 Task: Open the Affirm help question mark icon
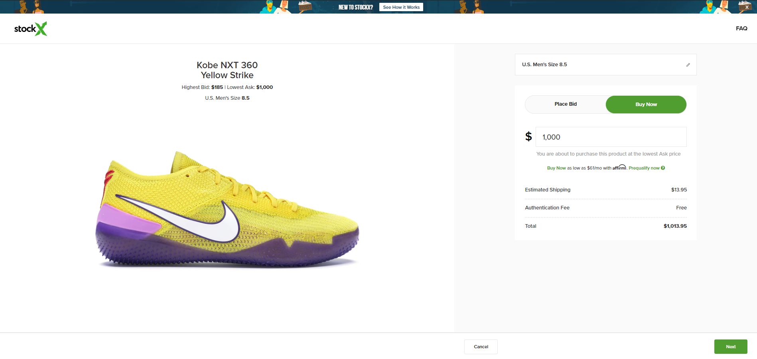(663, 168)
